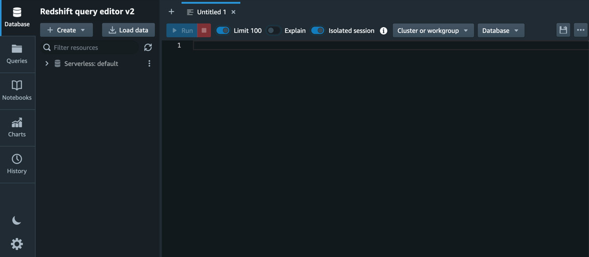Open the Notebooks section
The height and width of the screenshot is (257, 589).
pyautogui.click(x=17, y=91)
